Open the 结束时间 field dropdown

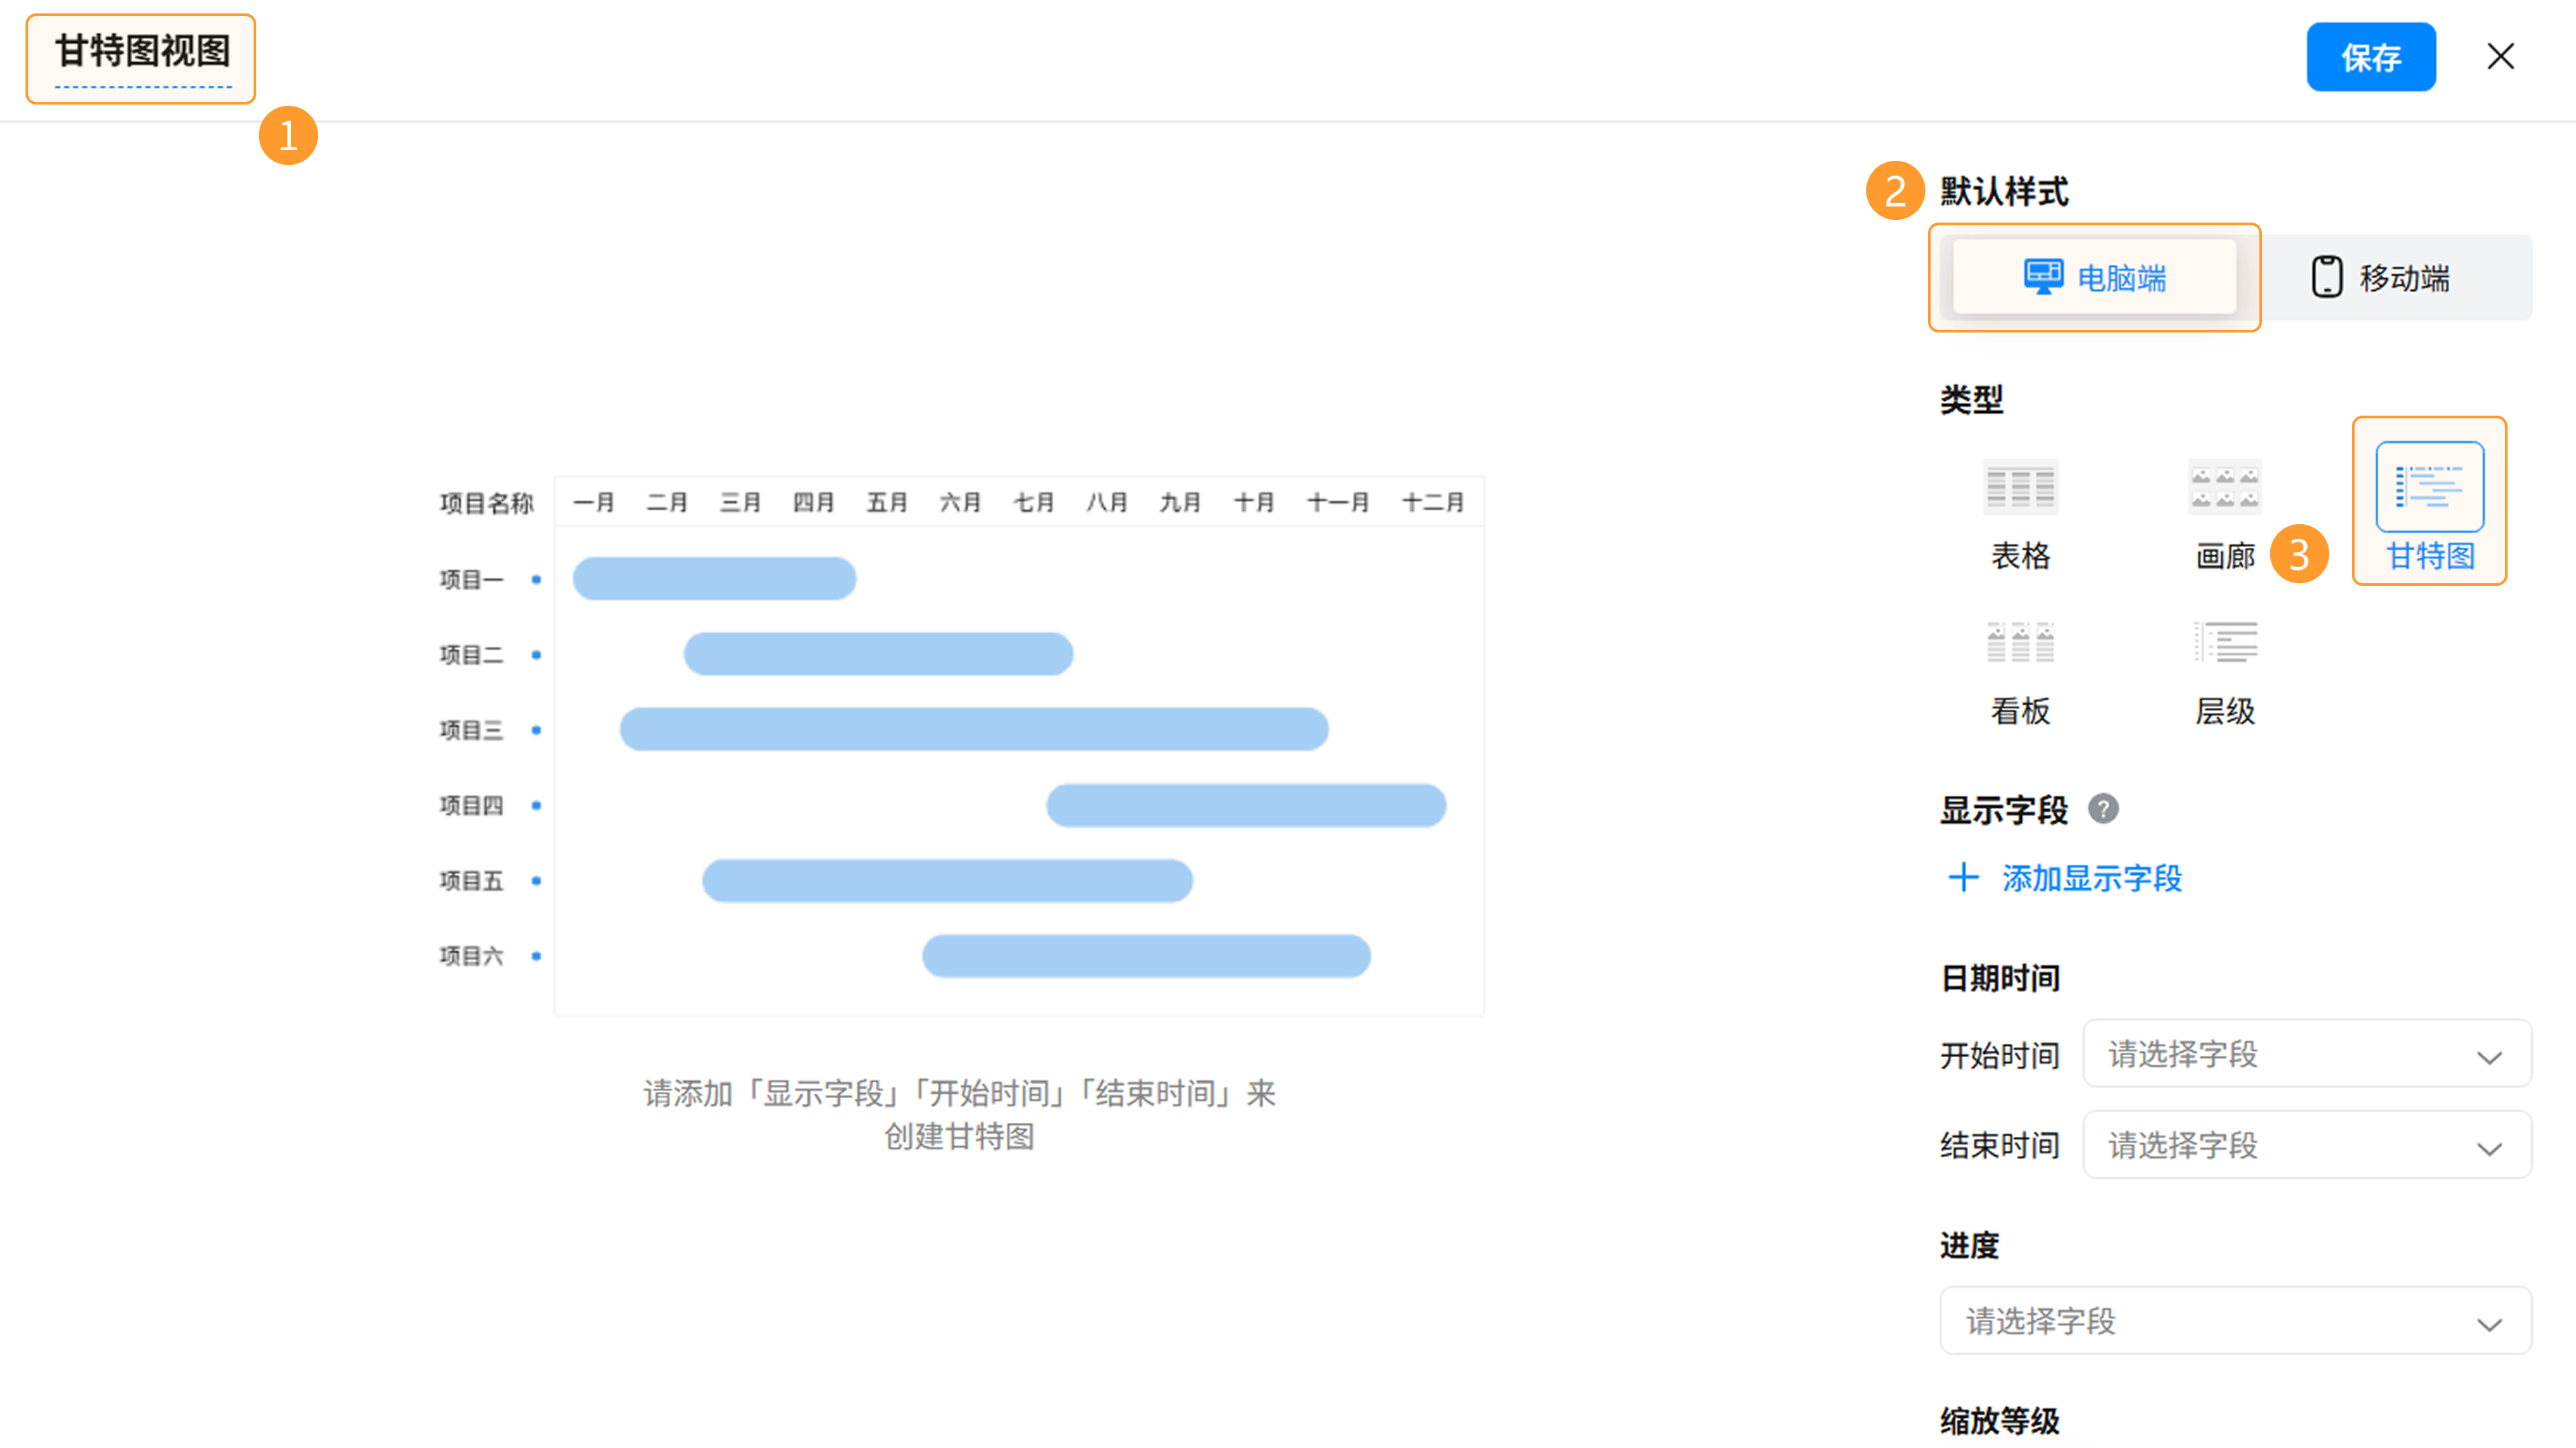click(x=2306, y=1144)
